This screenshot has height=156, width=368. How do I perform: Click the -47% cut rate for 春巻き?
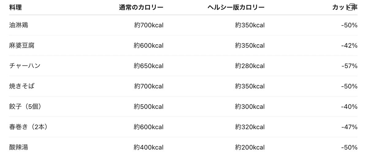click(x=349, y=127)
